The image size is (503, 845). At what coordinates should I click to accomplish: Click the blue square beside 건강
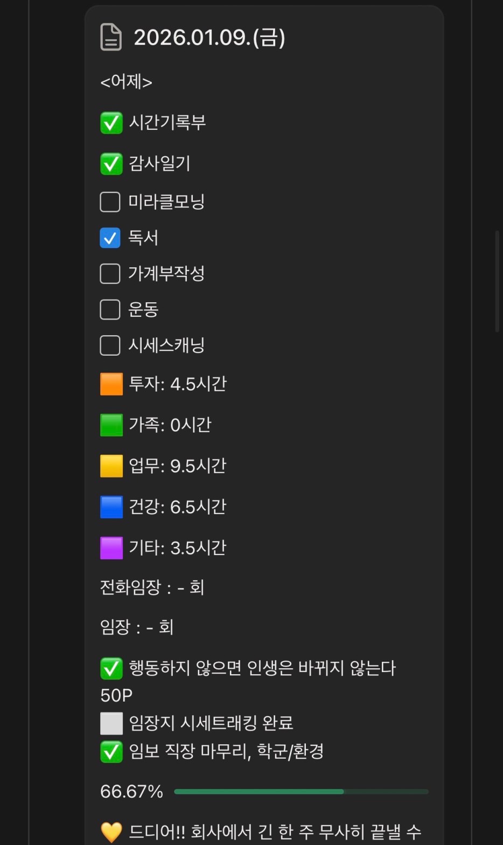111,507
